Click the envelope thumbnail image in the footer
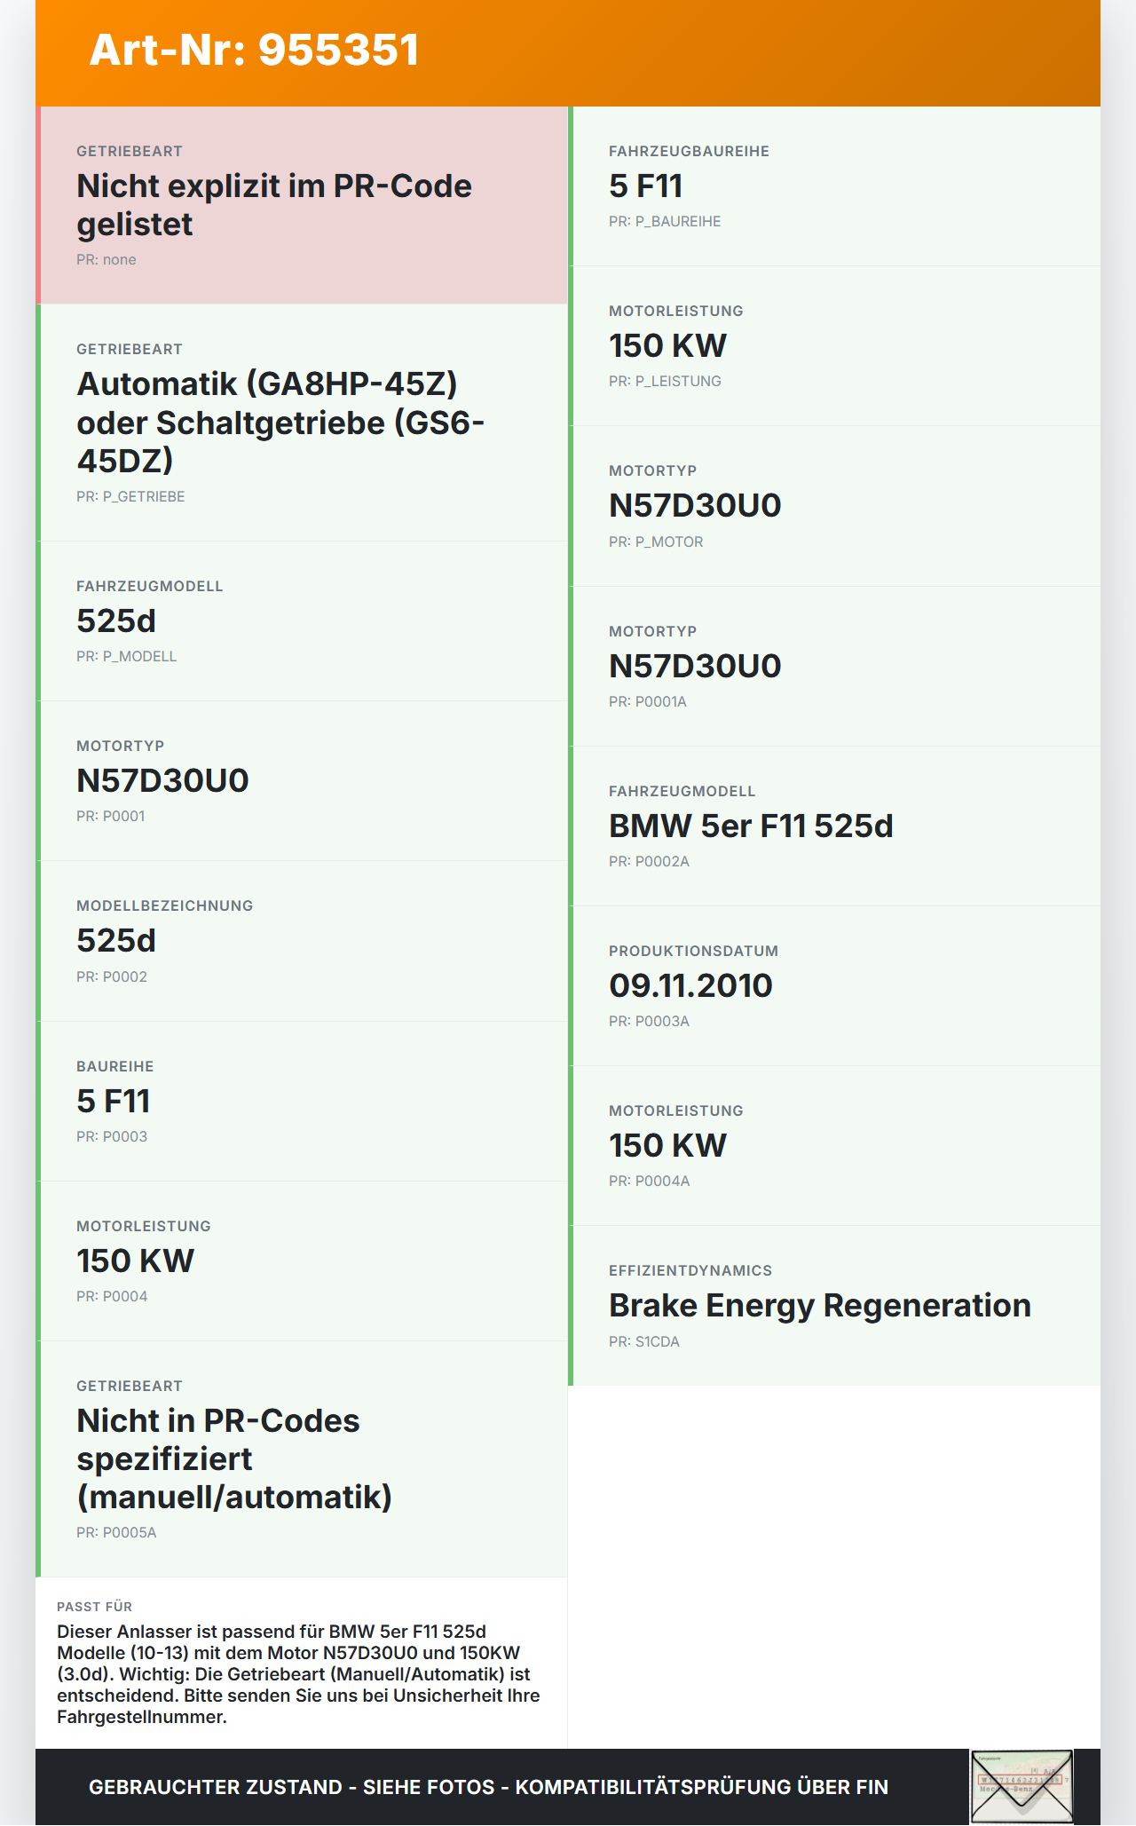This screenshot has height=1826, width=1136. pyautogui.click(x=1022, y=1786)
